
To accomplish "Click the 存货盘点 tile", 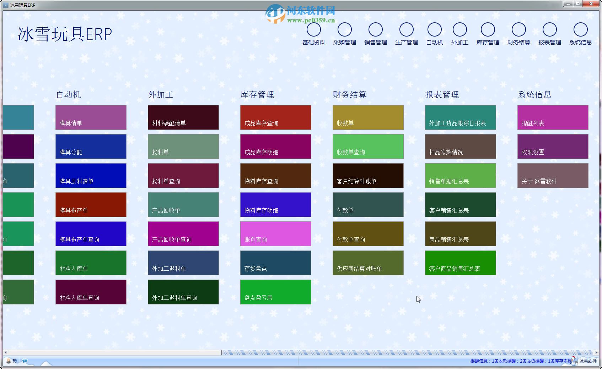I will [x=276, y=263].
